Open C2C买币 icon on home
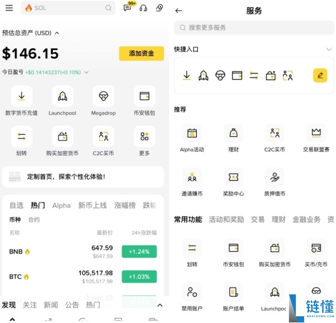This screenshot has width=336, height=323. click(x=103, y=136)
